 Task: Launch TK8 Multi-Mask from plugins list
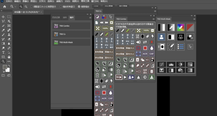[x=71, y=42]
